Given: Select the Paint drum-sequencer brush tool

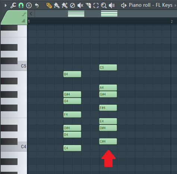Looking at the screenshot, I should coord(65,6).
